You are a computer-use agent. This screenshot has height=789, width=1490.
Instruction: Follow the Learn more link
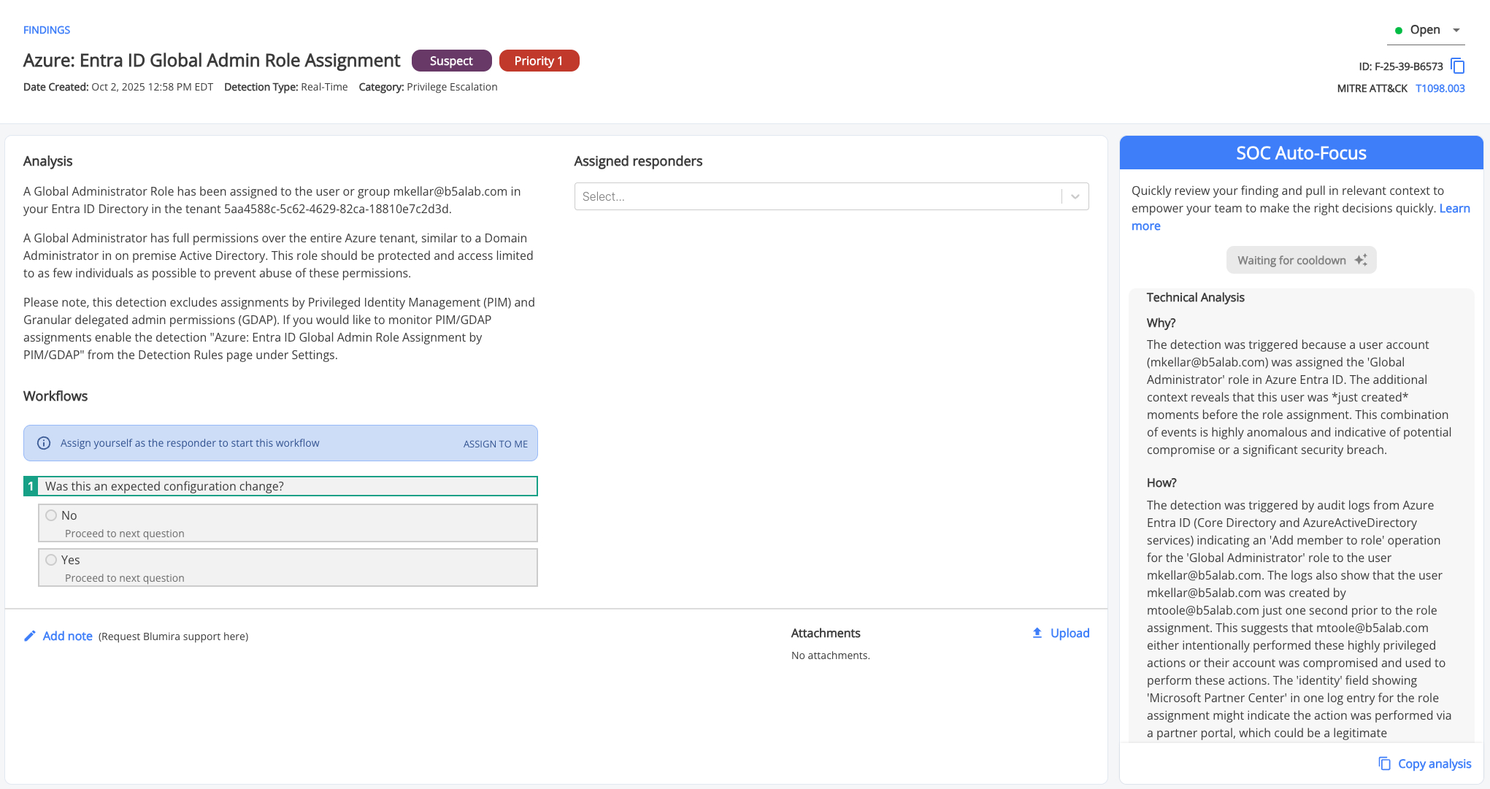click(1454, 209)
